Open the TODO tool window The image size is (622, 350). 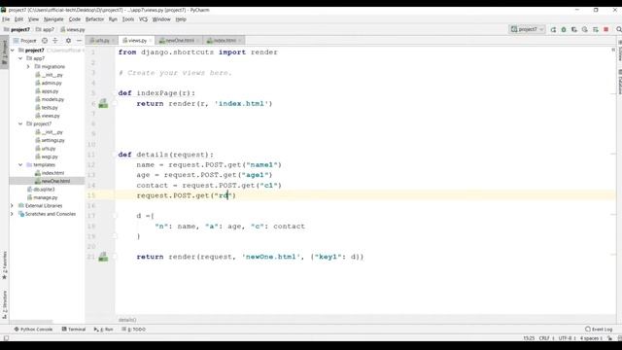pos(134,330)
